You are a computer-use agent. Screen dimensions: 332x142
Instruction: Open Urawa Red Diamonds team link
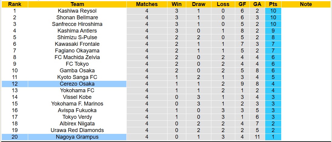coord(77,130)
